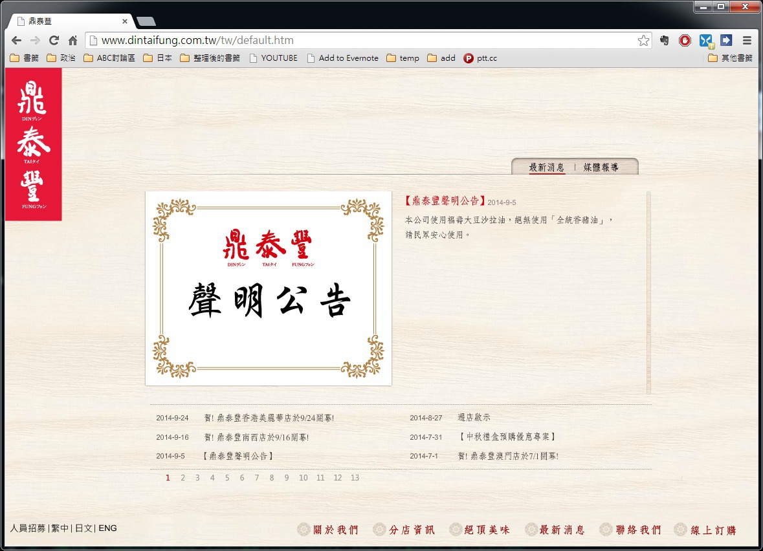Go to news page 13
Screen dimensions: 763x551
pos(355,477)
